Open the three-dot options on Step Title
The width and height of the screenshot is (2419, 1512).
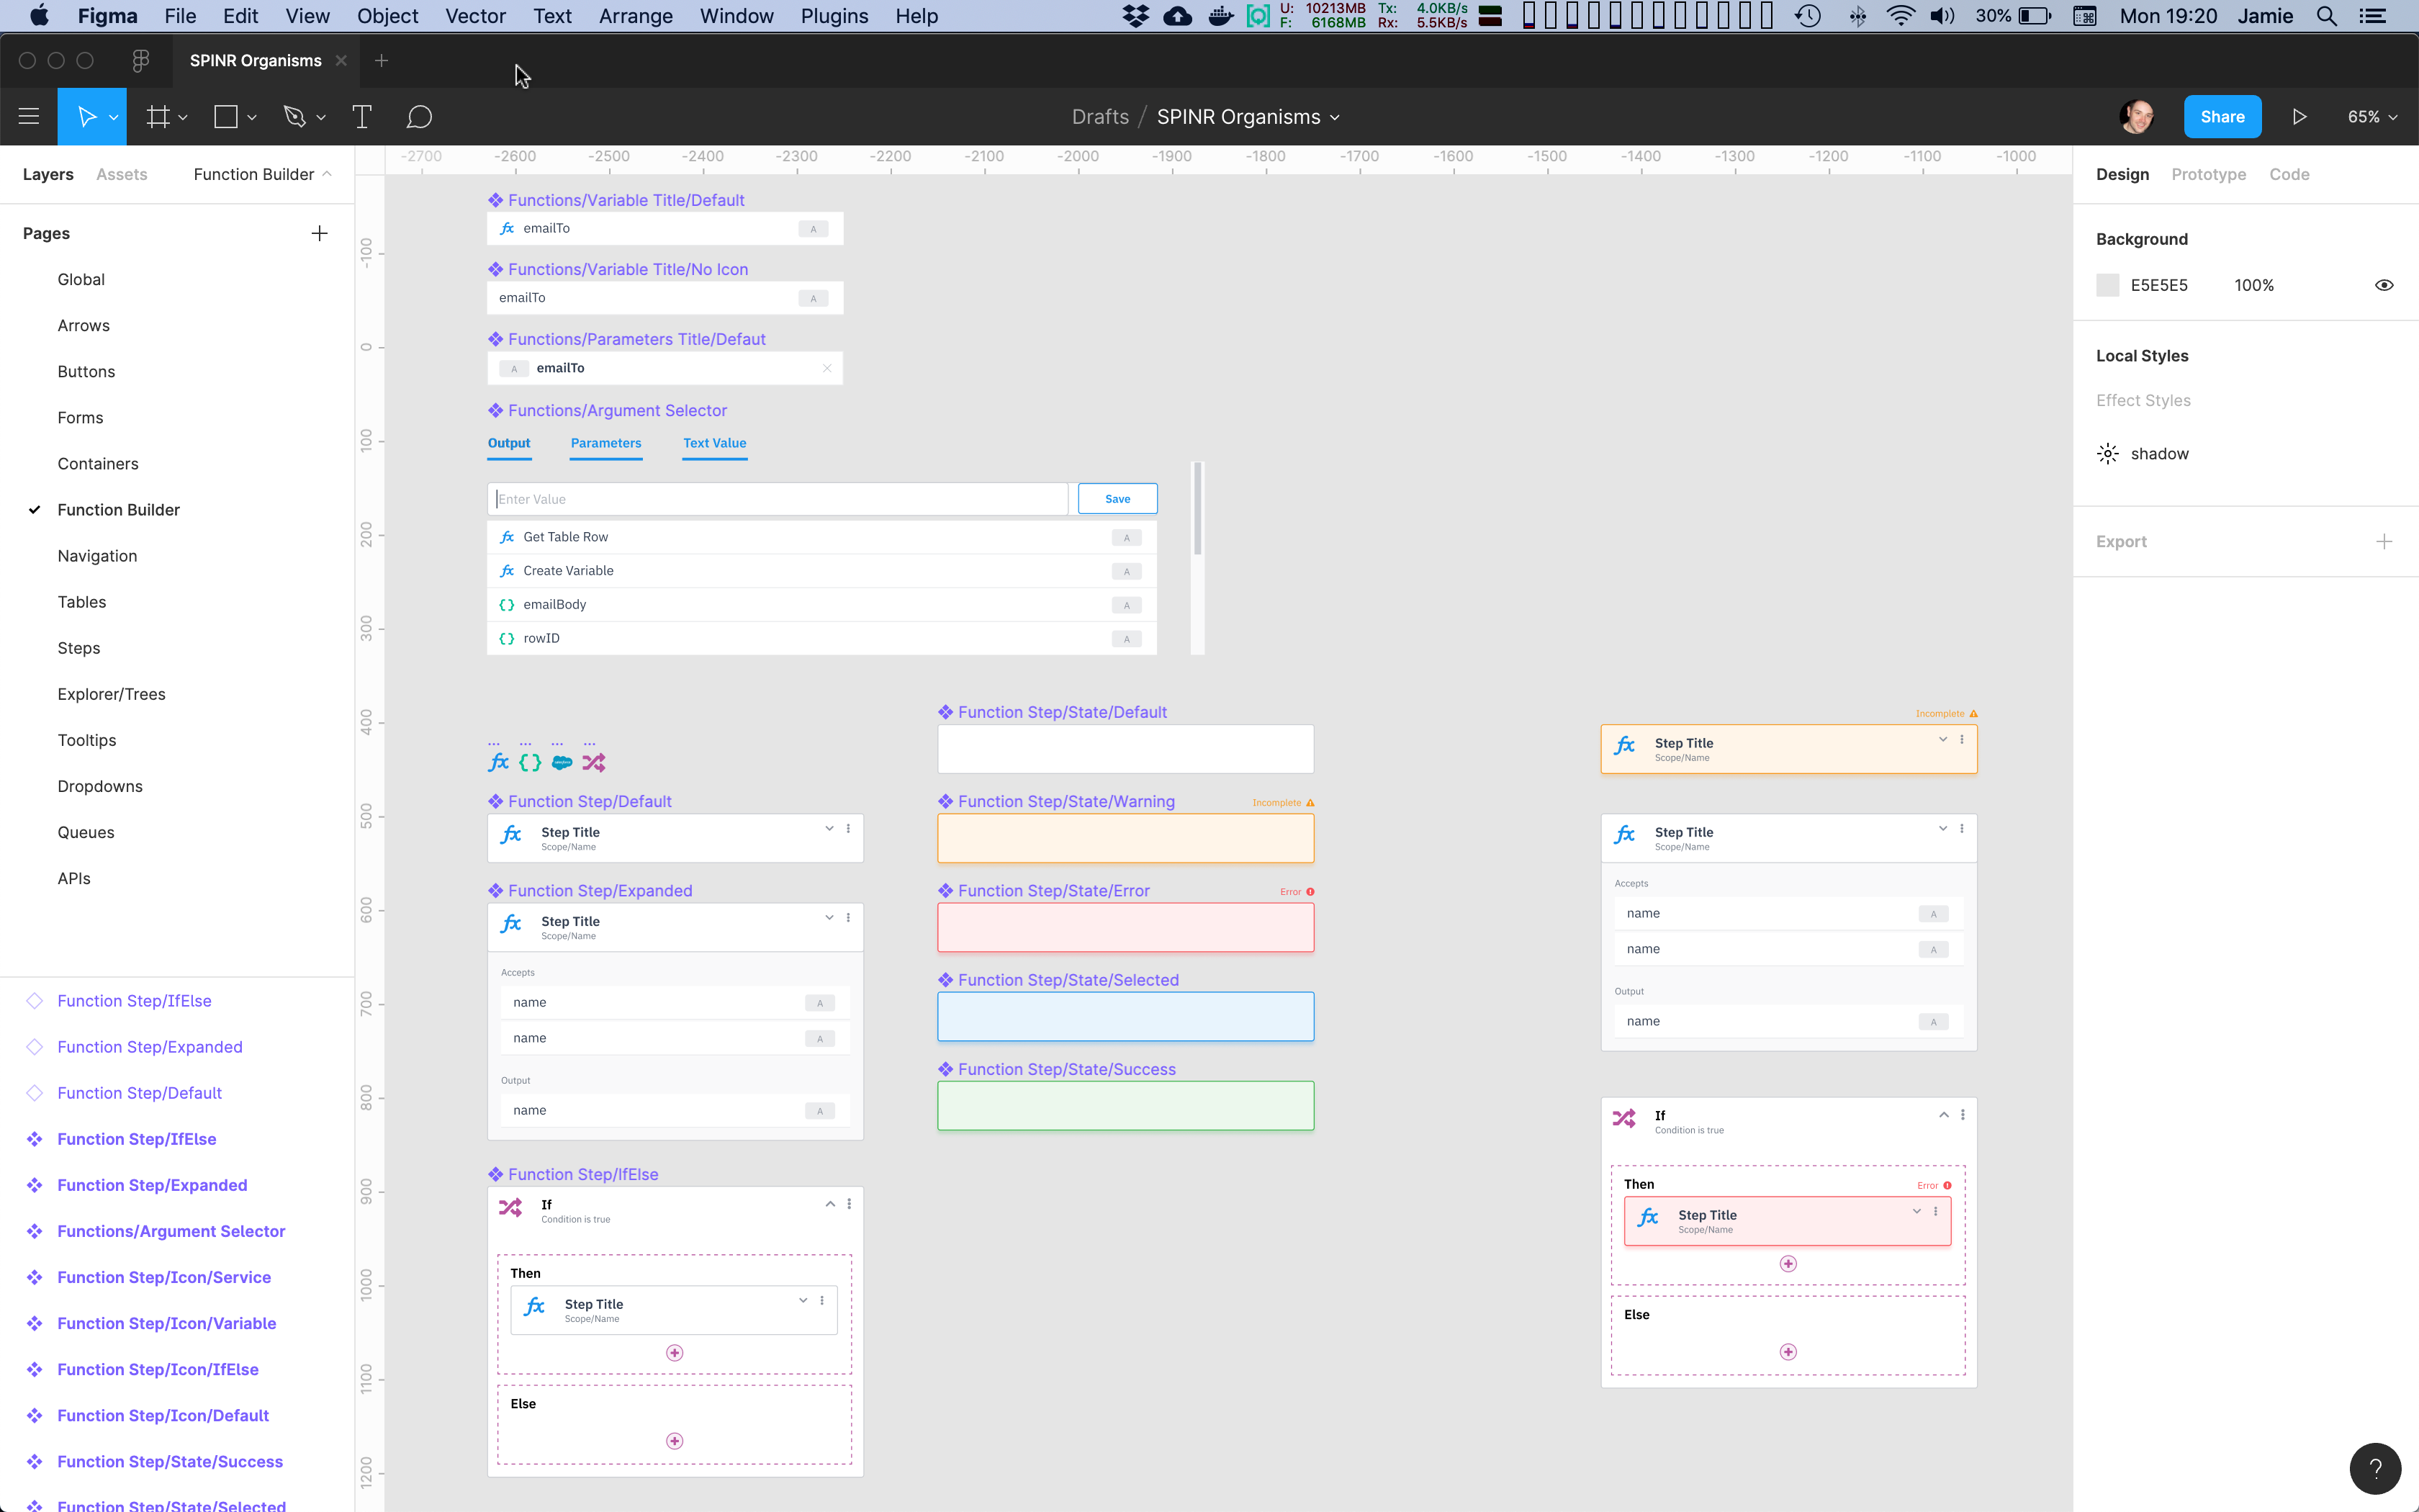[x=847, y=829]
